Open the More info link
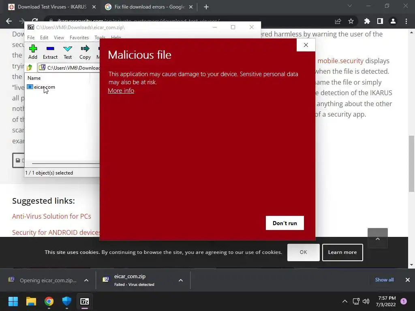Screen dimensions: 415x311 pyautogui.click(x=121, y=90)
